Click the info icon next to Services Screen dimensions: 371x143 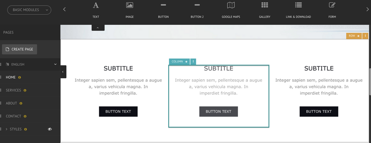click(25, 90)
